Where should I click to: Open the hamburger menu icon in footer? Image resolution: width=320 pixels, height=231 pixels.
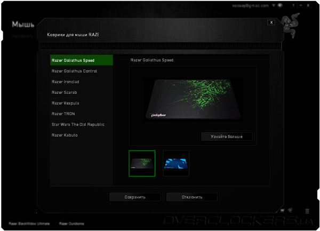tap(307, 211)
